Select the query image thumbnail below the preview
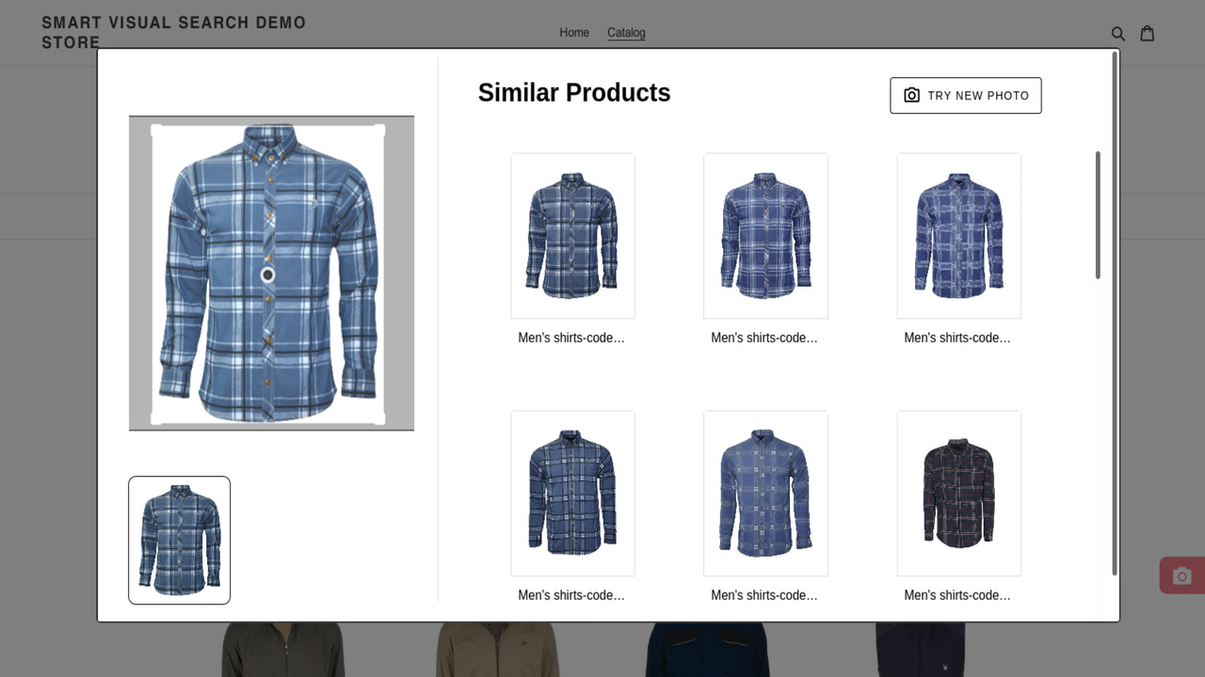The image size is (1205, 677). (x=179, y=540)
